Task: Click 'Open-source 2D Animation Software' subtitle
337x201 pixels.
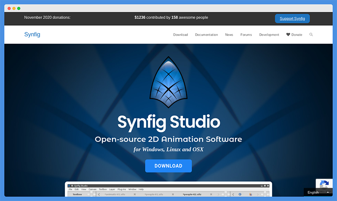Action: (168, 139)
